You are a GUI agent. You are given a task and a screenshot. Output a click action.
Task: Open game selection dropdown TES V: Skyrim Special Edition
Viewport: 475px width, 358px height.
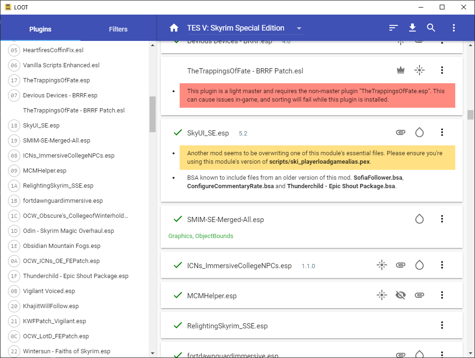(245, 28)
